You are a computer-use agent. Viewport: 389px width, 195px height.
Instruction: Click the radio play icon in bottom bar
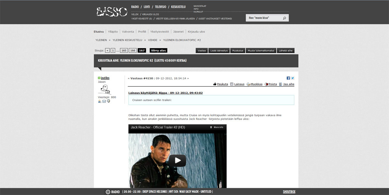108,192
